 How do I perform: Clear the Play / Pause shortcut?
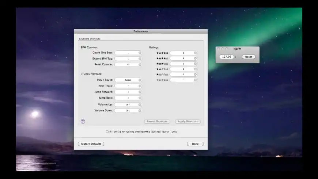[140, 80]
